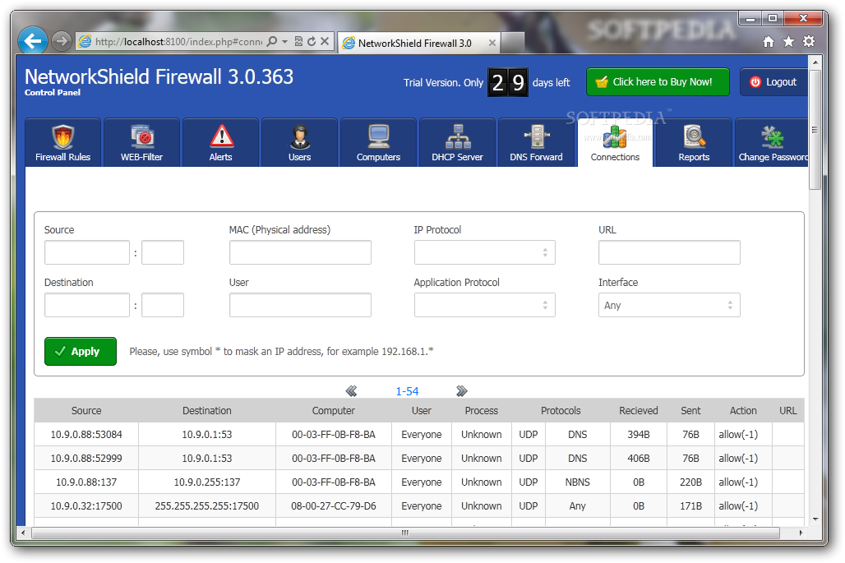Image resolution: width=845 pixels, height=563 pixels.
Task: Click computer cell 08-00-27-CC-79-D6
Action: point(334,506)
